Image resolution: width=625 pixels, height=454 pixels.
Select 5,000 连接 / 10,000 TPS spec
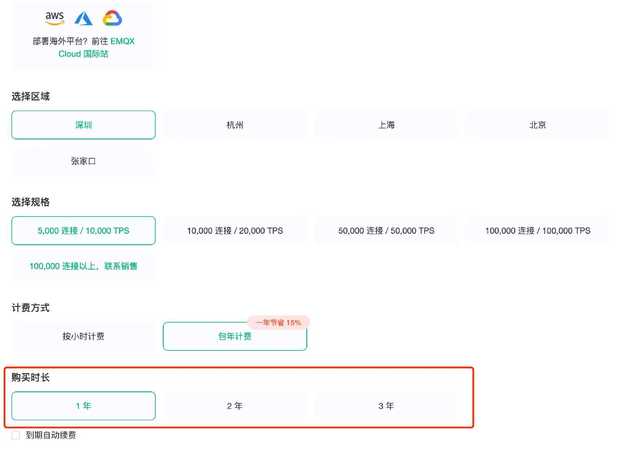[83, 230]
